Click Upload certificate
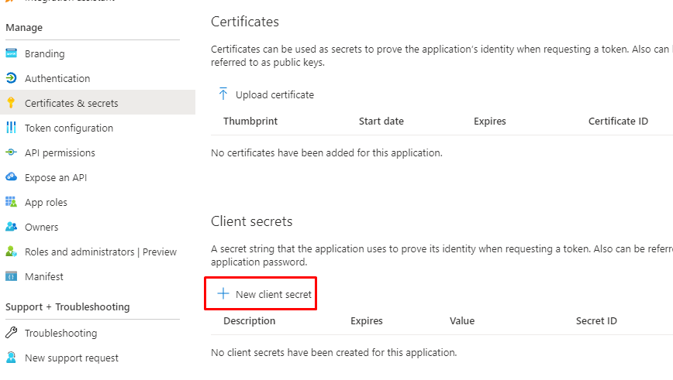 pos(274,94)
